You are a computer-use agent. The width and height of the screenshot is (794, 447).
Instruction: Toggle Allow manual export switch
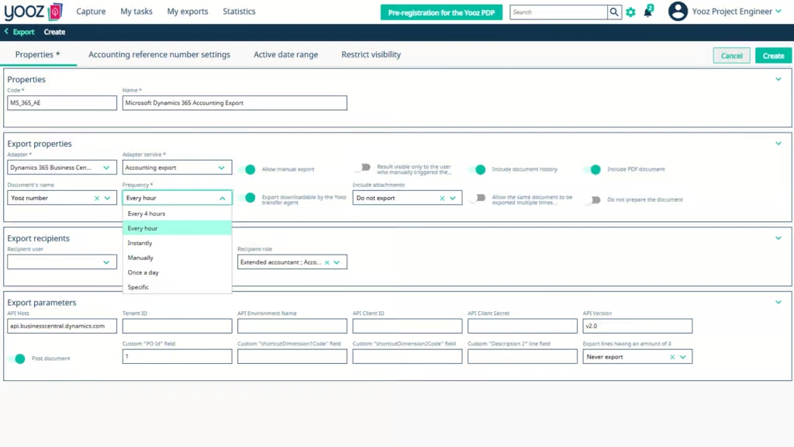coord(248,169)
